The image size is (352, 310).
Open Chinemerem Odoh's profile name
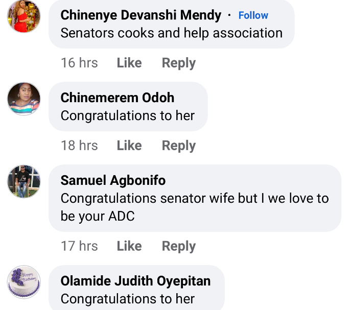coord(117,98)
